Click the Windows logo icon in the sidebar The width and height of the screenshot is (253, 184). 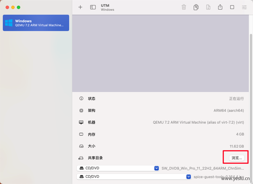(9, 23)
